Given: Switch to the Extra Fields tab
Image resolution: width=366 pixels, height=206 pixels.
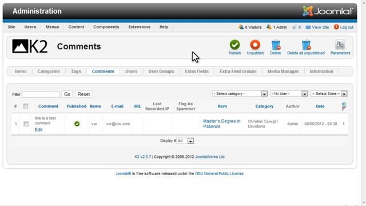Looking at the screenshot, I should point(197,72).
